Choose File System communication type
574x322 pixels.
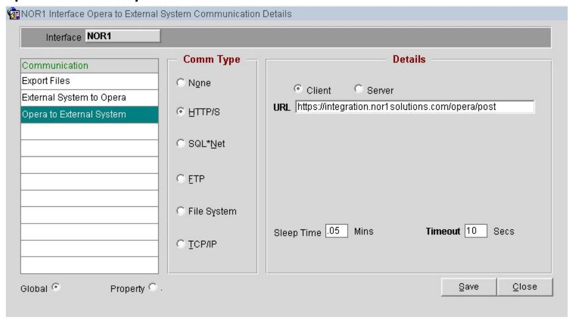click(181, 211)
